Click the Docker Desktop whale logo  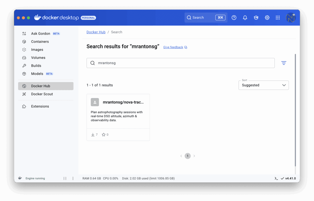(x=37, y=17)
